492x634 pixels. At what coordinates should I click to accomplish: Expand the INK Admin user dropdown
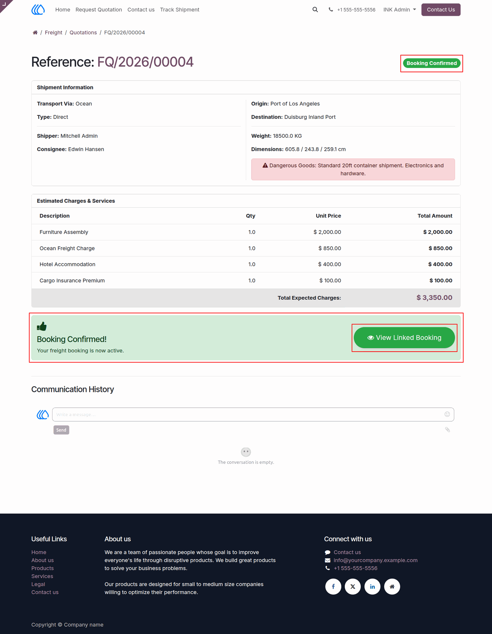(400, 10)
